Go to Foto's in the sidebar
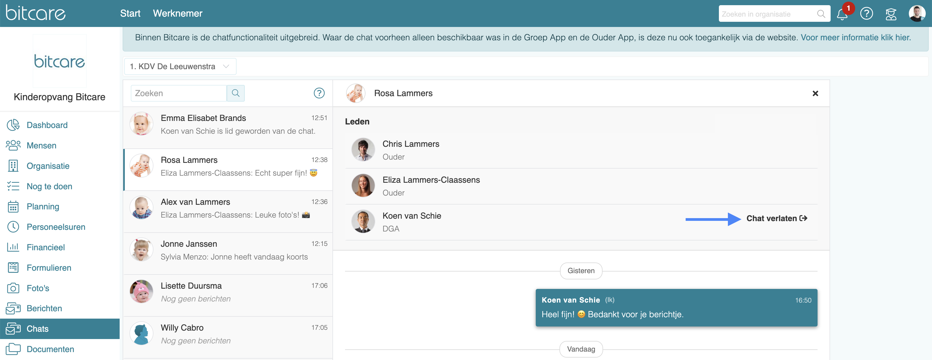932x360 pixels. pyautogui.click(x=38, y=288)
